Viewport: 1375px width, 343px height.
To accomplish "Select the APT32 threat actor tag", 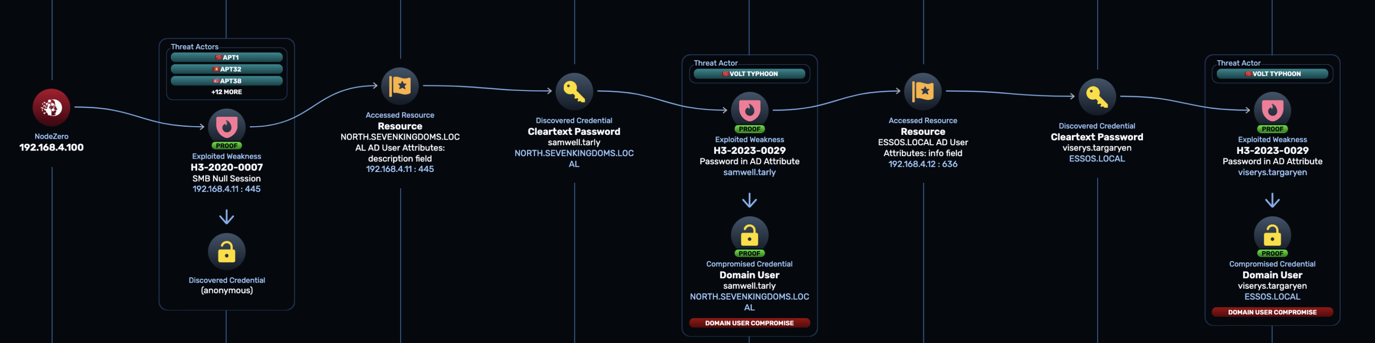I will tap(226, 69).
